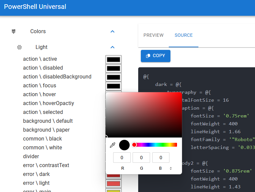Select the action \ disabledBackground label

(57, 76)
